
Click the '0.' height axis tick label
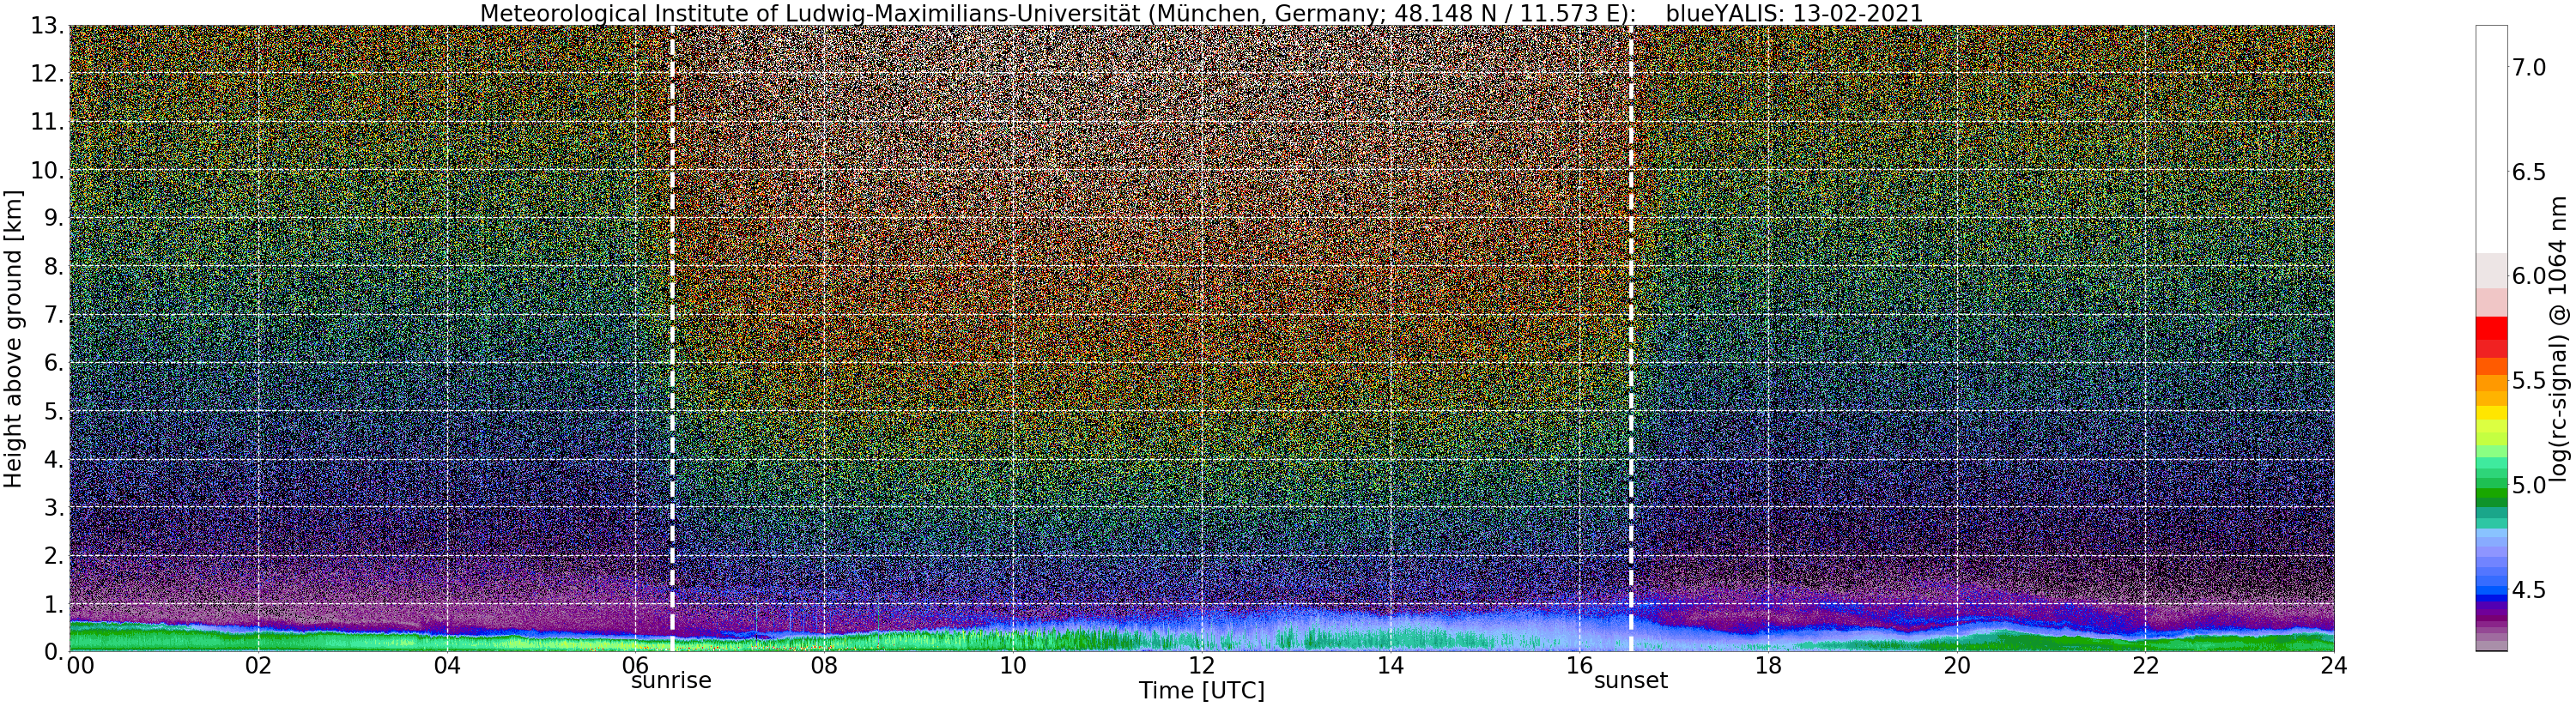click(x=54, y=651)
